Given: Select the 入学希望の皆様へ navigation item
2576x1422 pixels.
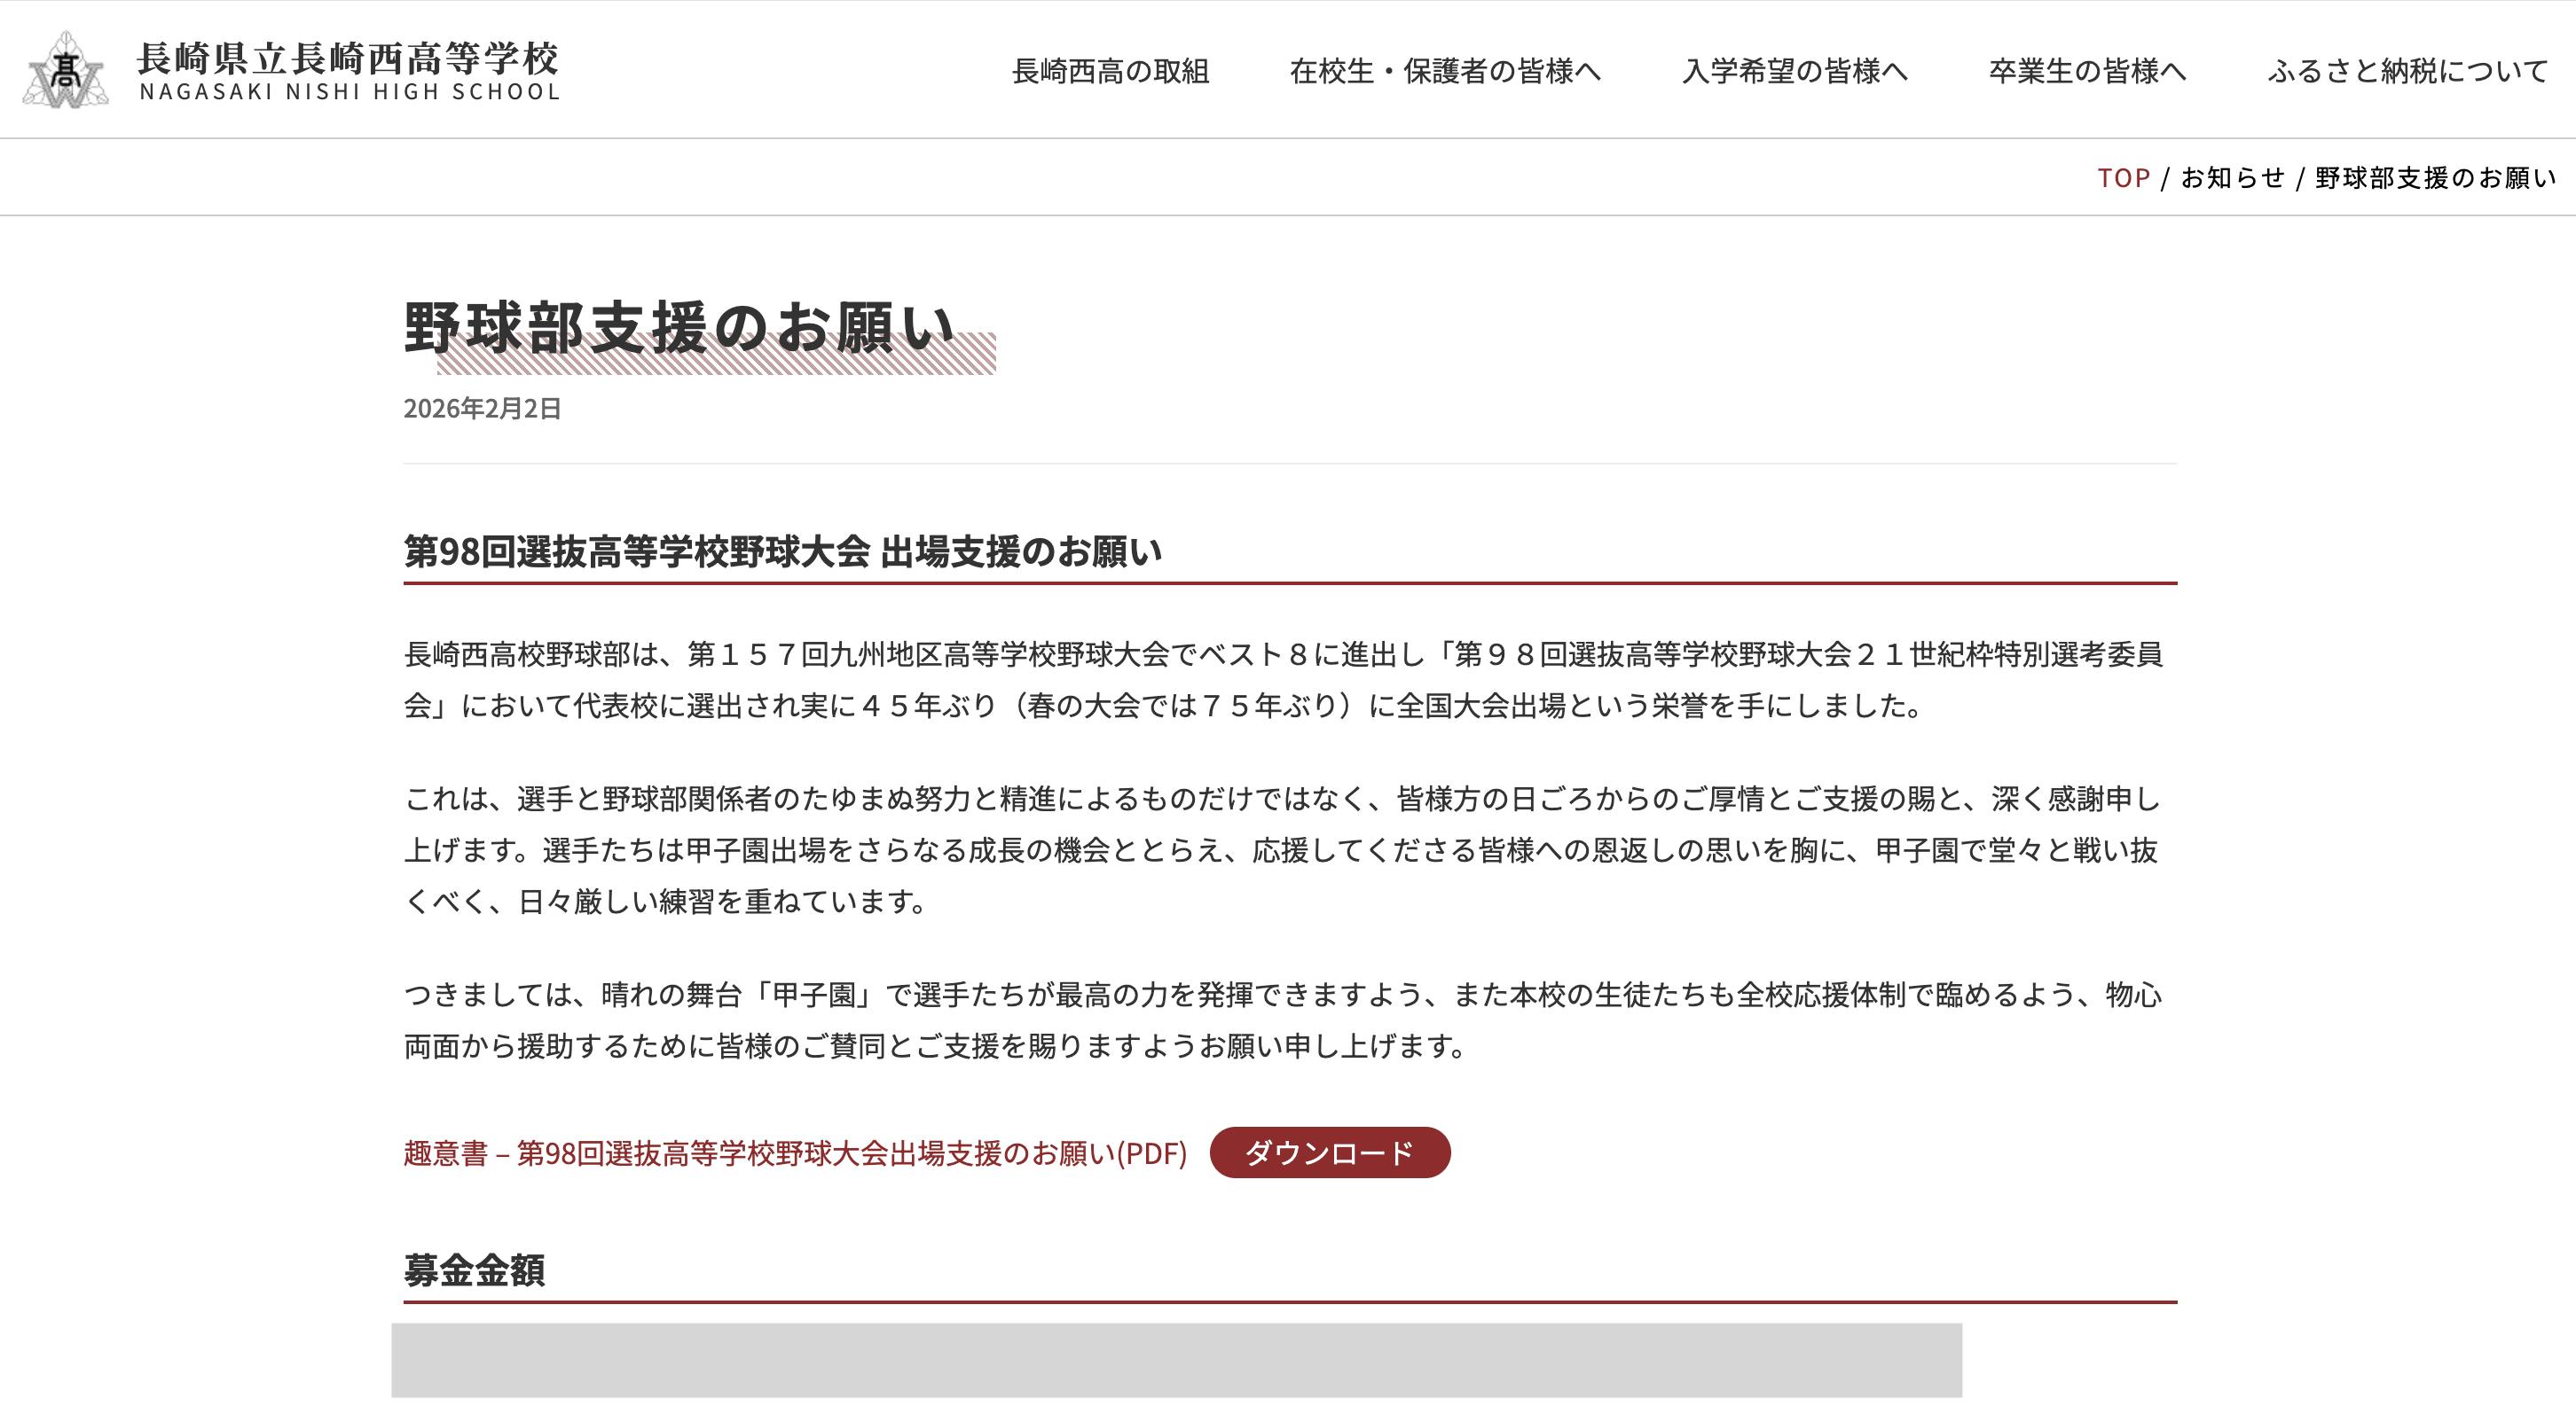Looking at the screenshot, I should click(x=1794, y=71).
